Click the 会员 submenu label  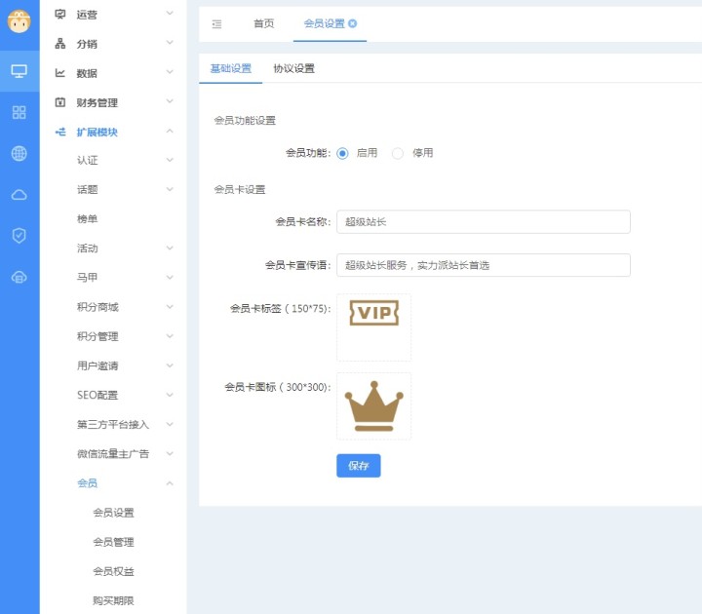click(88, 482)
